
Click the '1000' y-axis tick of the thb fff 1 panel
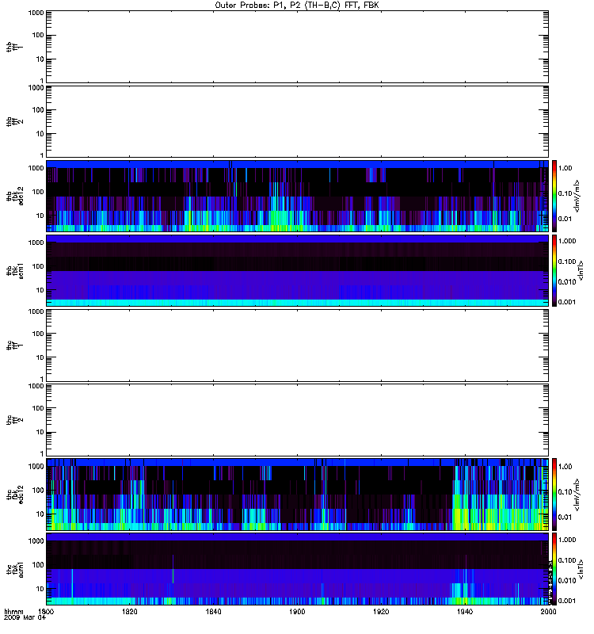click(x=36, y=13)
